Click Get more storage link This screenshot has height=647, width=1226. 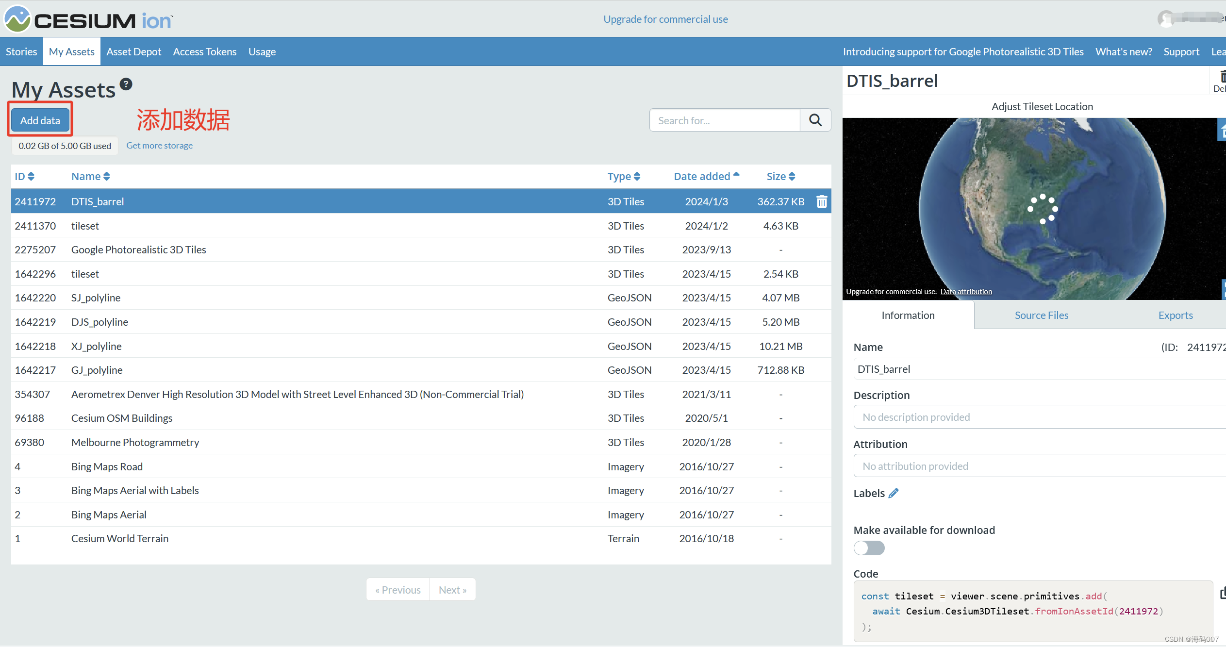(159, 145)
